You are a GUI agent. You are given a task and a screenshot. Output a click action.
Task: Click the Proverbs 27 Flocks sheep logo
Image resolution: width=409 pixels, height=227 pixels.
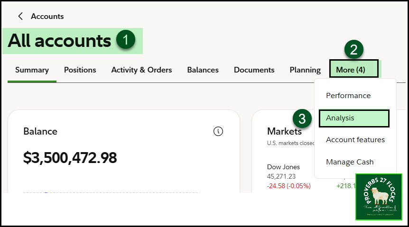378,197
